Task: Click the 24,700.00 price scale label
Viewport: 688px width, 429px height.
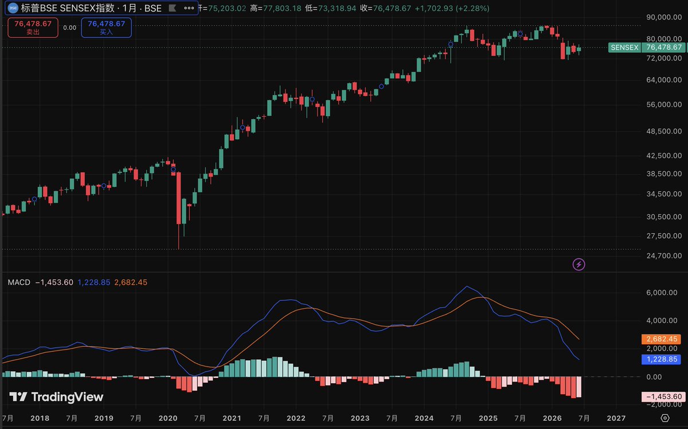Action: [663, 255]
